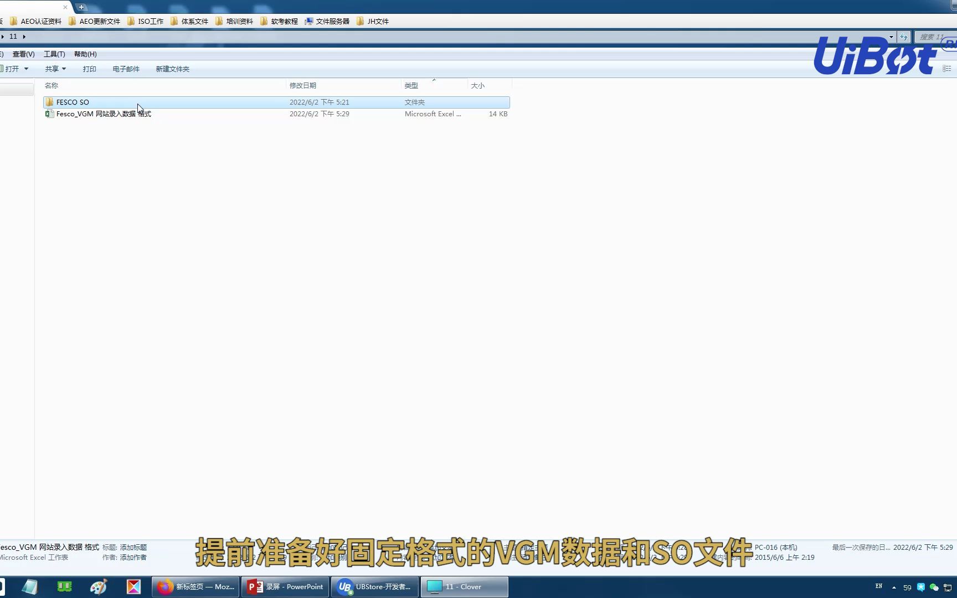Click 添加作者 in the details pane
Image resolution: width=957 pixels, height=598 pixels.
(x=133, y=558)
